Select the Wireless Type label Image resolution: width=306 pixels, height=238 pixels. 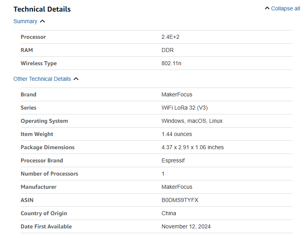click(x=39, y=64)
